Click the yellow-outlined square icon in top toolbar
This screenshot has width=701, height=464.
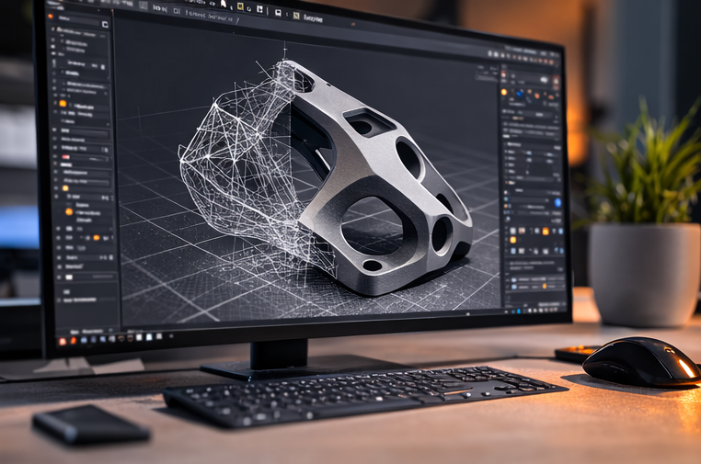240,6
